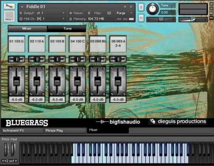Trigger phrase pad 05 099 Bb
The width and height of the screenshot is (214, 166).
pyautogui.click(x=98, y=44)
